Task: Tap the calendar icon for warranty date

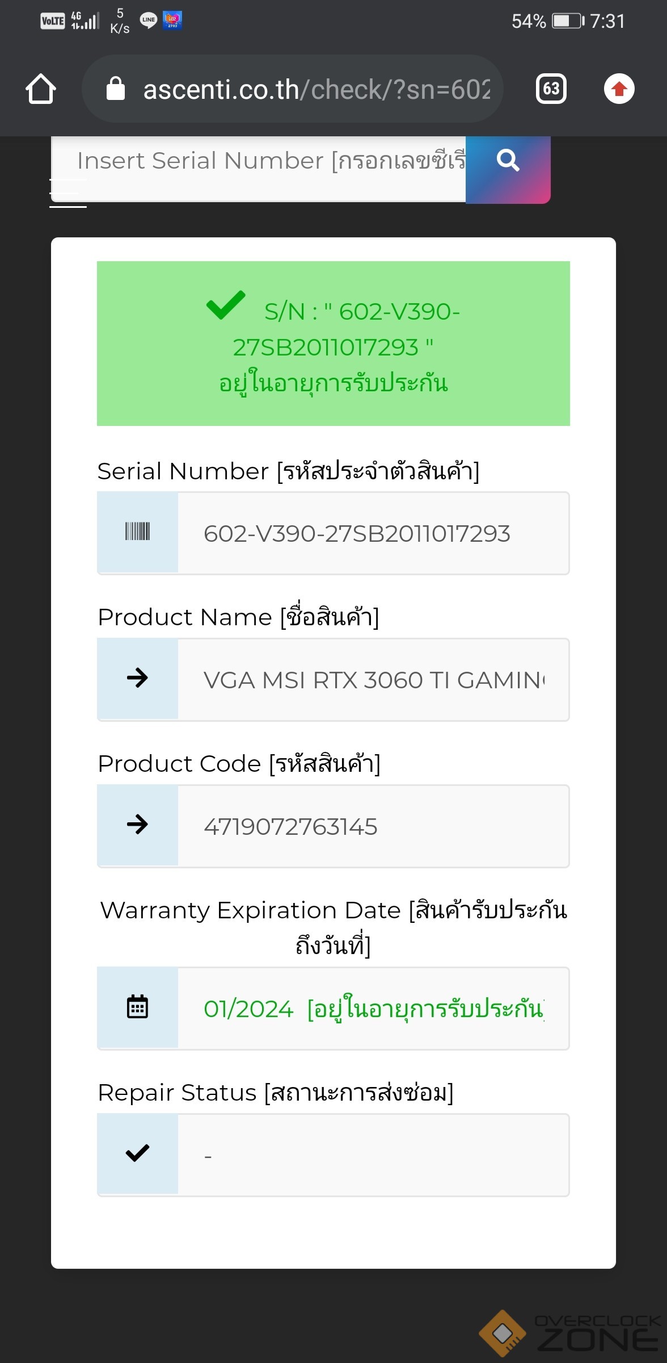Action: (x=137, y=1007)
